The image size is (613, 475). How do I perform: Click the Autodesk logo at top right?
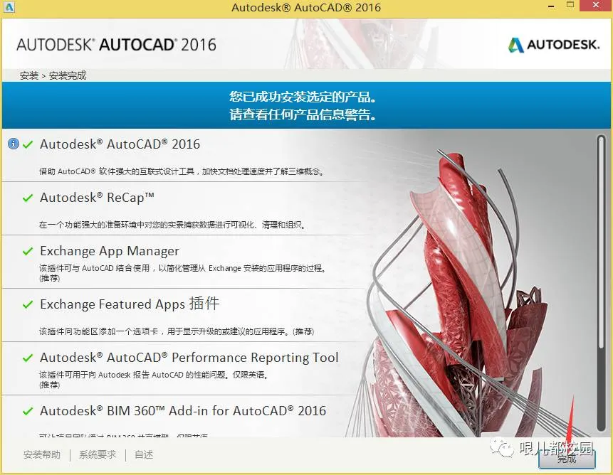[554, 45]
